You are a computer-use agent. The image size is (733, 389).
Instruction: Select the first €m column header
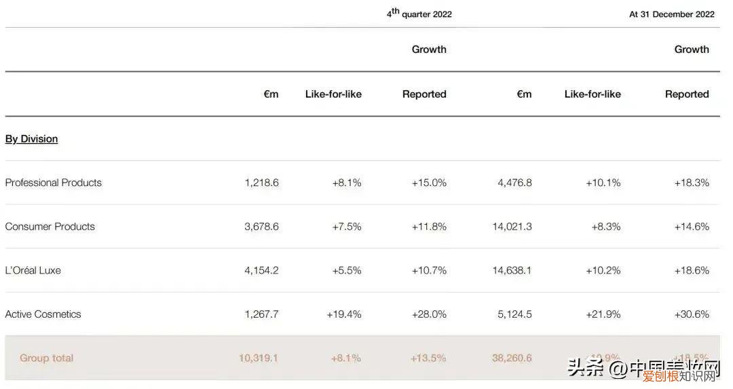point(271,94)
